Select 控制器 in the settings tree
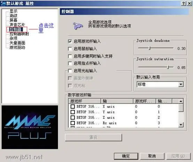 pyautogui.click(x=16, y=29)
